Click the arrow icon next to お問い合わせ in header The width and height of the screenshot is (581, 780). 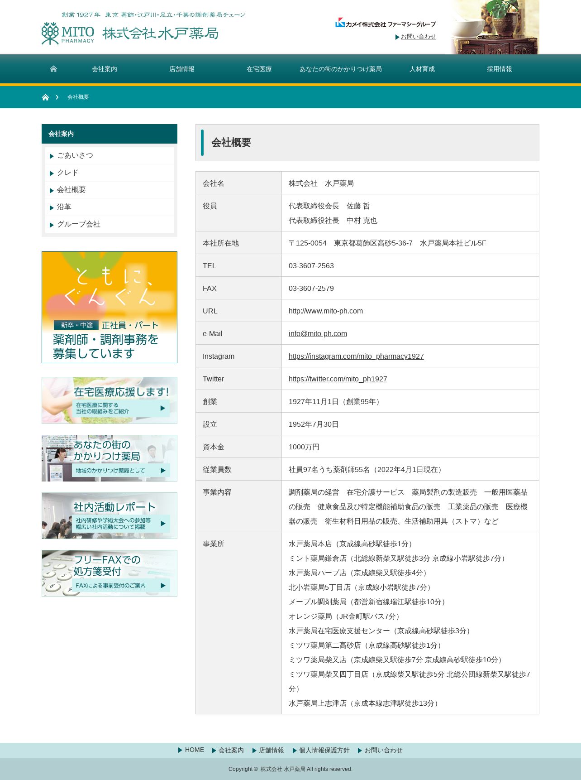tap(397, 37)
